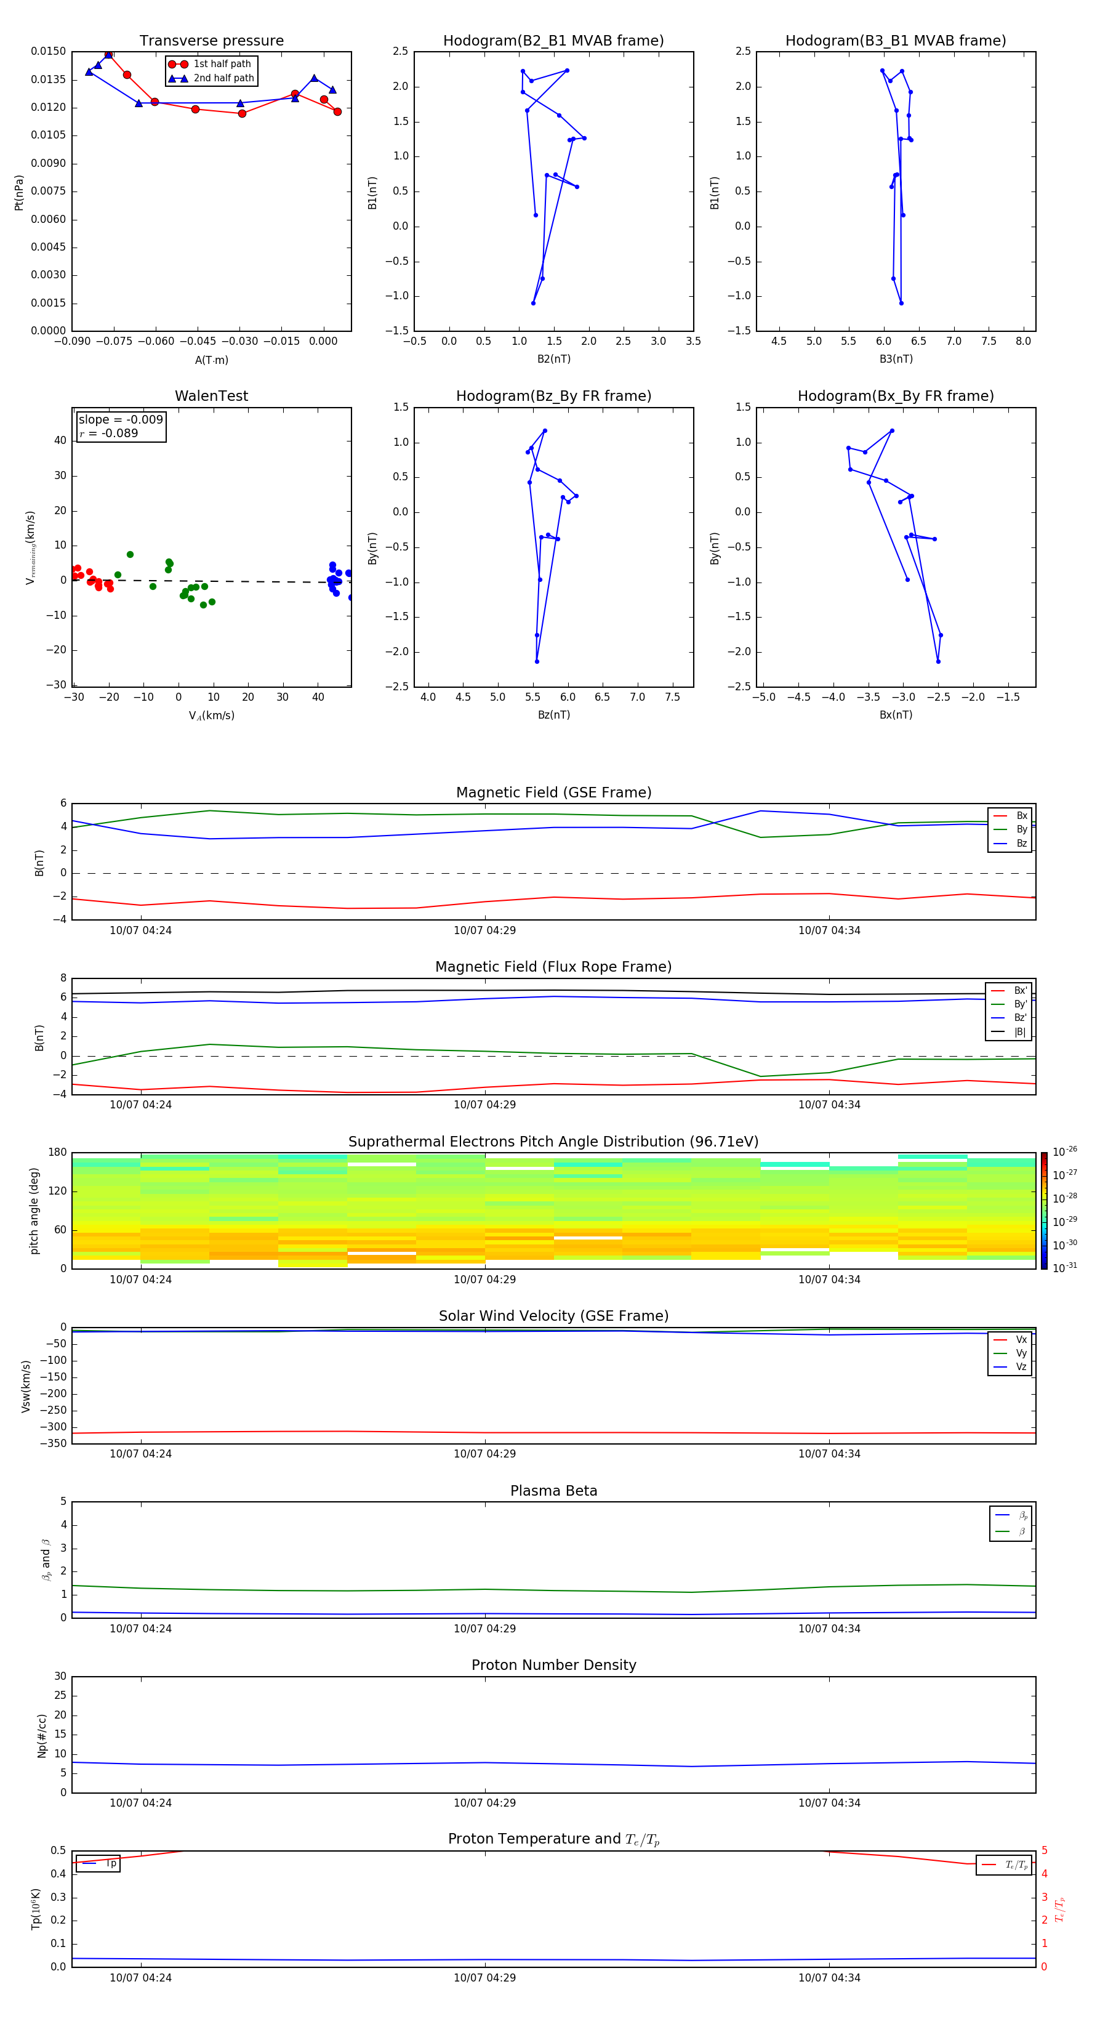
Task: Click the '10^-26' colorbar tick label
Action: pos(1065,1151)
